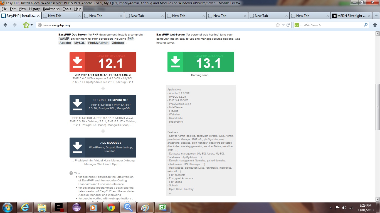This screenshot has height=213, width=380.
Task: Open the History menu
Action: coord(34,9)
